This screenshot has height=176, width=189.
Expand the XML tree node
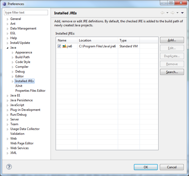tap(7, 153)
